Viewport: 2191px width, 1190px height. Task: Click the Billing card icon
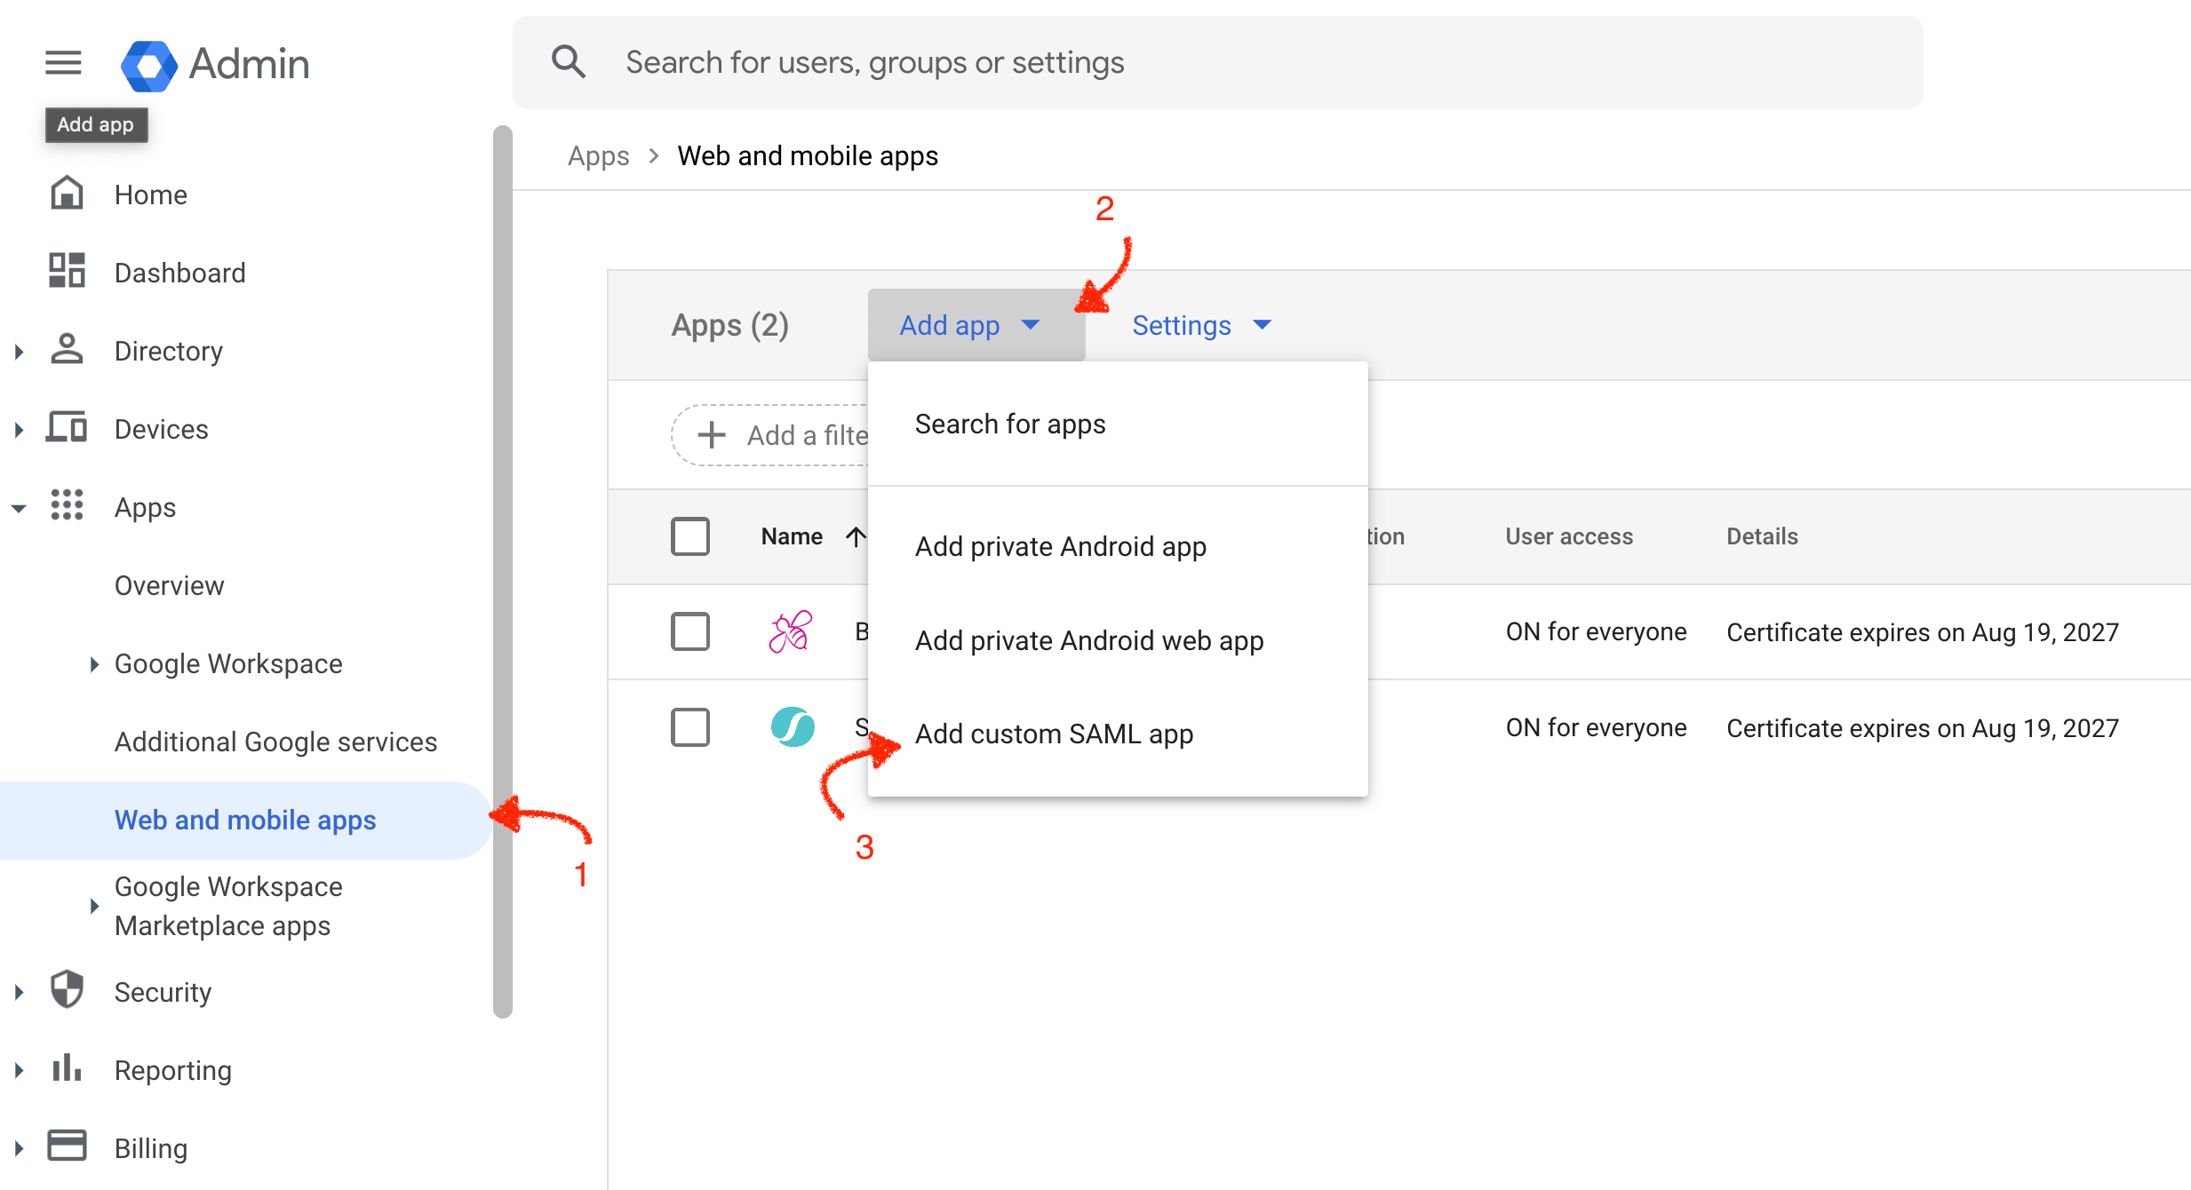pyautogui.click(x=67, y=1146)
